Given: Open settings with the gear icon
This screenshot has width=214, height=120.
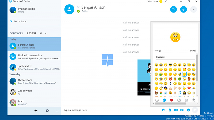Looking at the screenshot, I should point(47,111).
